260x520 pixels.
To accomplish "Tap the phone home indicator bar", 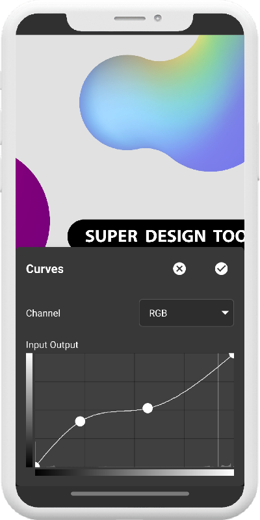I will pos(130,494).
